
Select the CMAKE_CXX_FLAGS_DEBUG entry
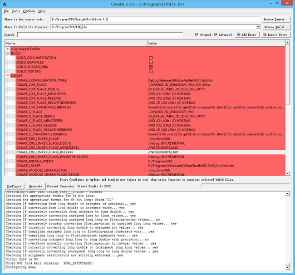point(38,89)
